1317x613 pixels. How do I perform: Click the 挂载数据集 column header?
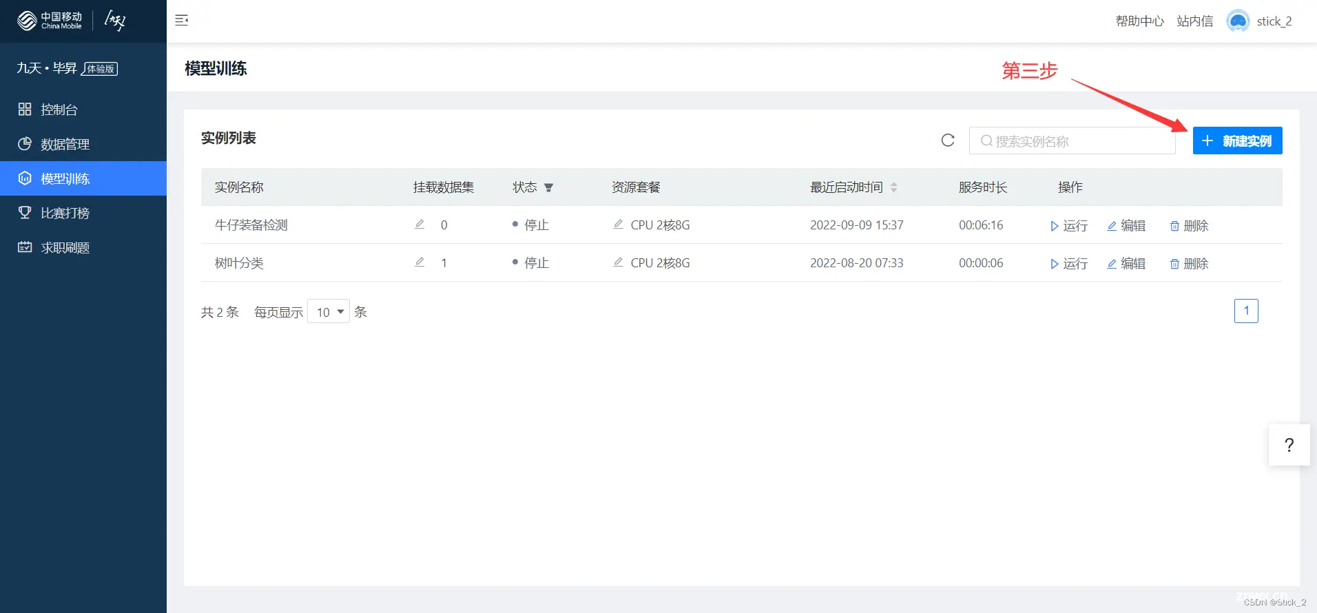tap(444, 187)
